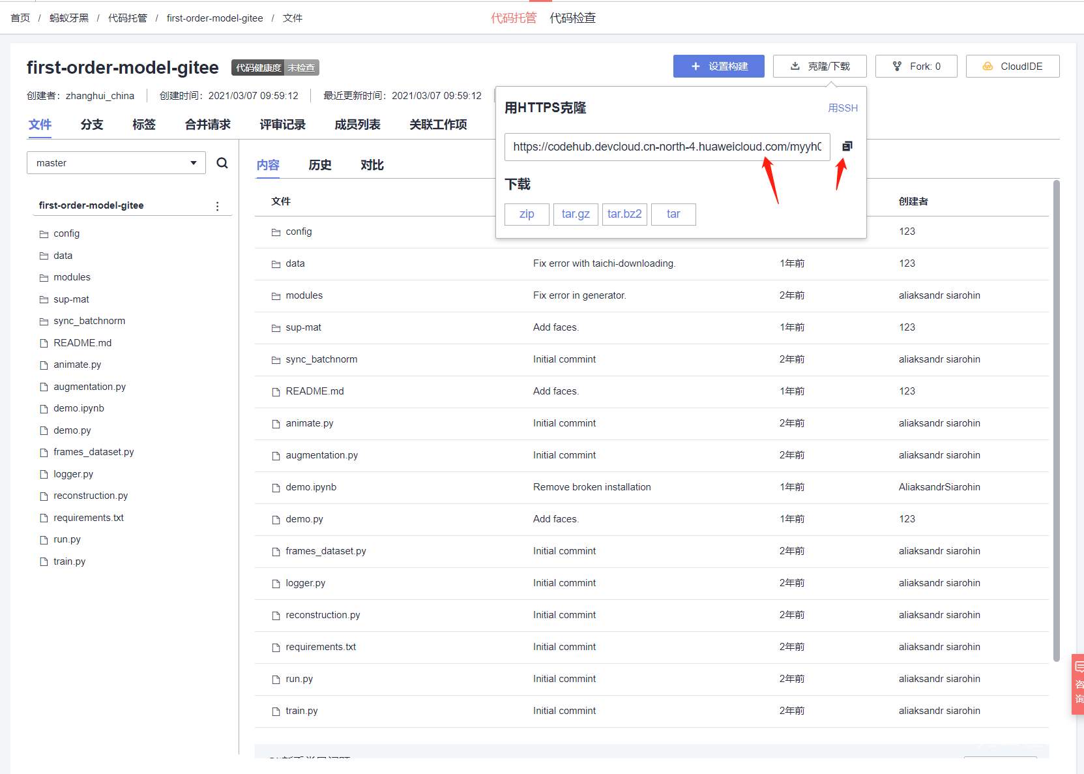Click train.py file icon in sidebar tree
Viewport: 1084px width, 774px height.
click(x=44, y=561)
